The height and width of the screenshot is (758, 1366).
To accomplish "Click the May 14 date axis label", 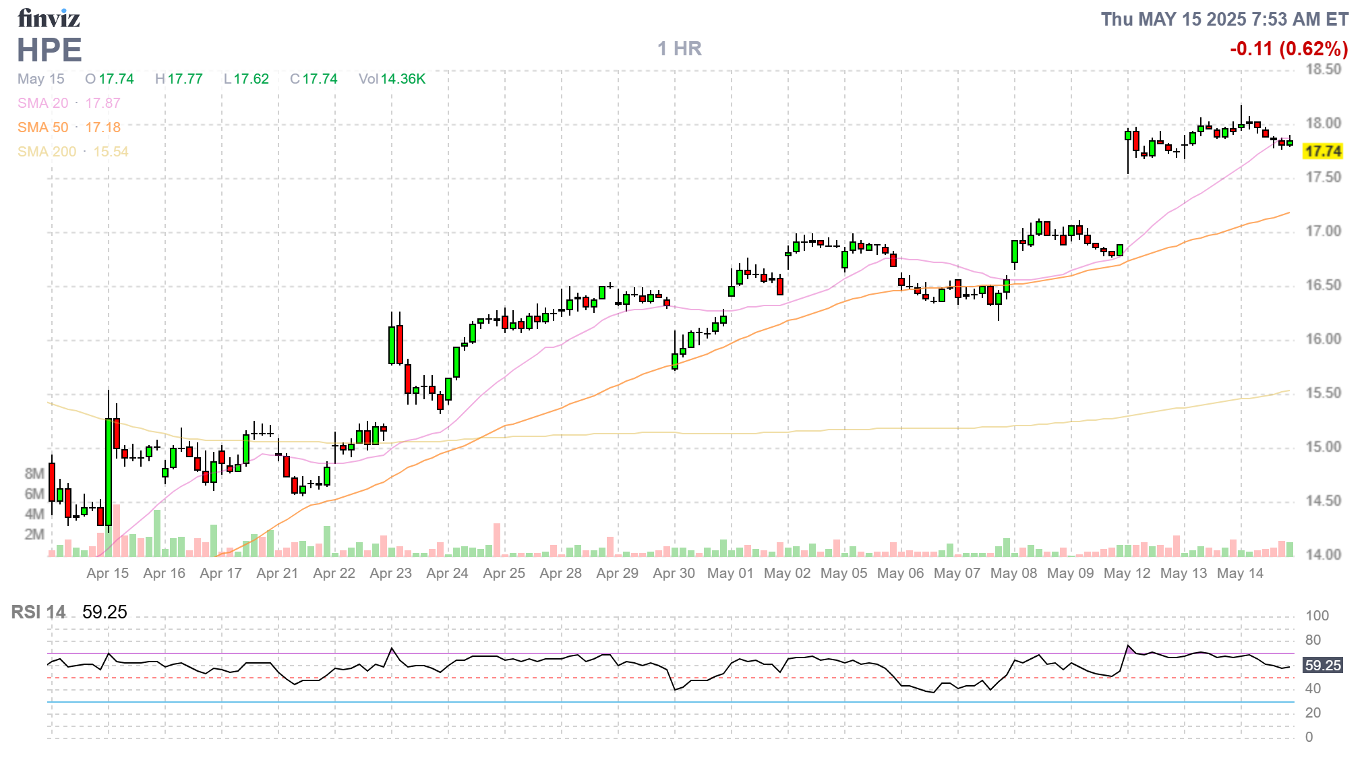I will 1240,573.
